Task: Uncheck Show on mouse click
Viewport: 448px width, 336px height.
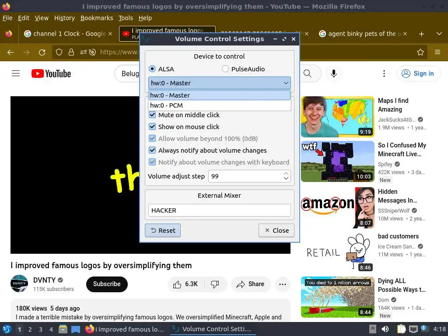Action: (x=152, y=126)
